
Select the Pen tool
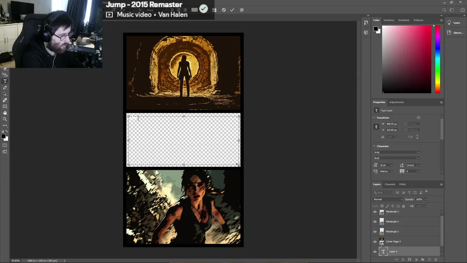[x=5, y=88]
